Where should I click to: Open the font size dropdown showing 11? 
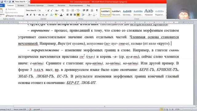46,10
